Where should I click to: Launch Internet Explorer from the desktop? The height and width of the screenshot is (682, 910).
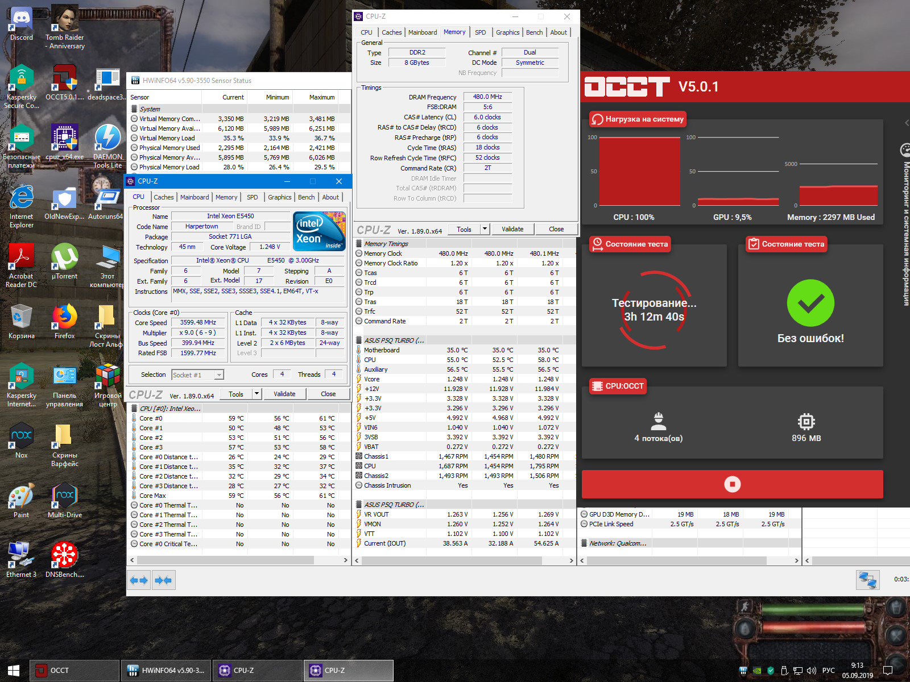click(x=22, y=206)
